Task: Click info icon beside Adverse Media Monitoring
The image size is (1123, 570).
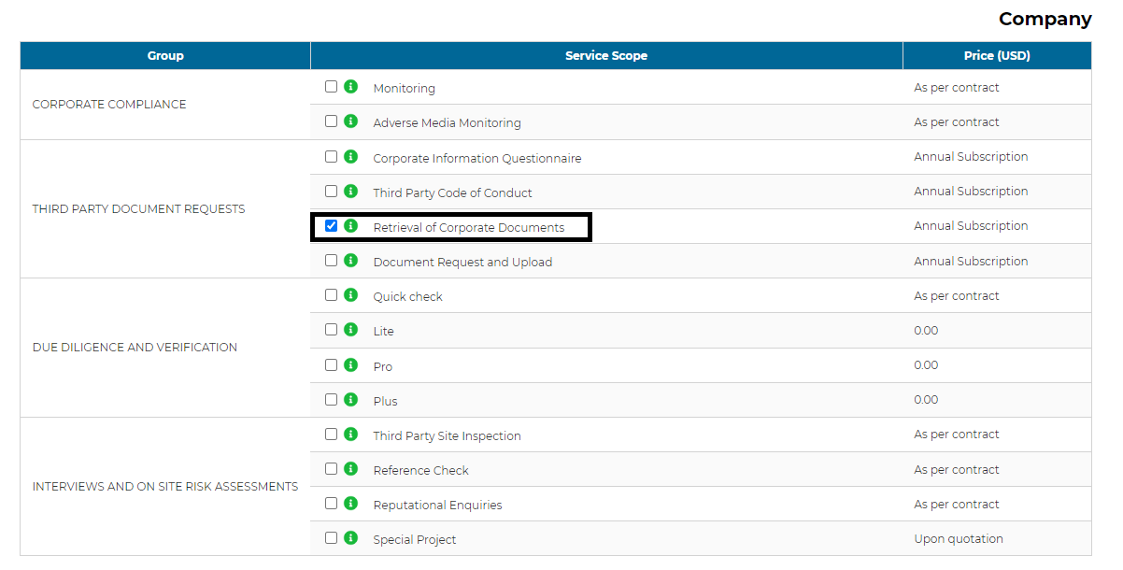Action: click(351, 121)
